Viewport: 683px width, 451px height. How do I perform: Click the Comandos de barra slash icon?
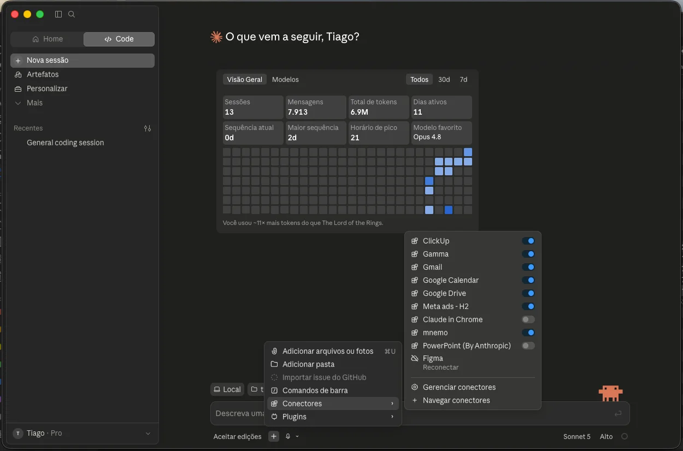click(x=274, y=390)
